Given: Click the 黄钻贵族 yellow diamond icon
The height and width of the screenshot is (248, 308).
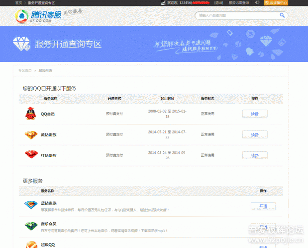Looking at the screenshot, I should pyautogui.click(x=31, y=135).
